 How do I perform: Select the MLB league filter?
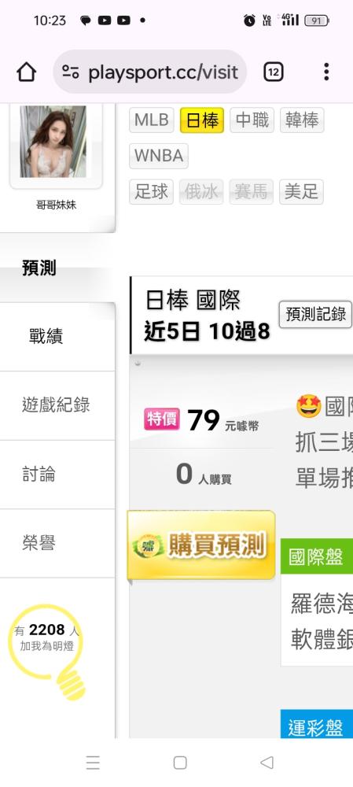tap(152, 120)
